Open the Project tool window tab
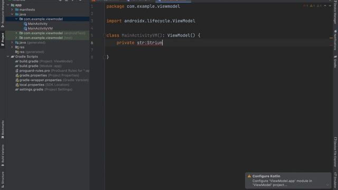 [3, 39]
